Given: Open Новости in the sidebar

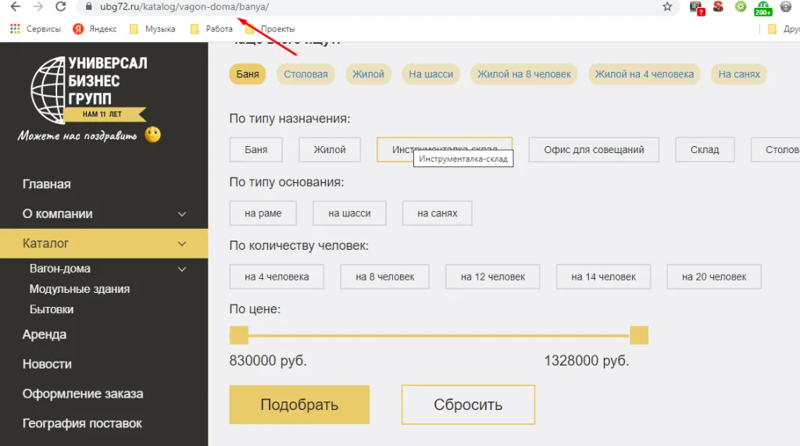Looking at the screenshot, I should pos(47,364).
